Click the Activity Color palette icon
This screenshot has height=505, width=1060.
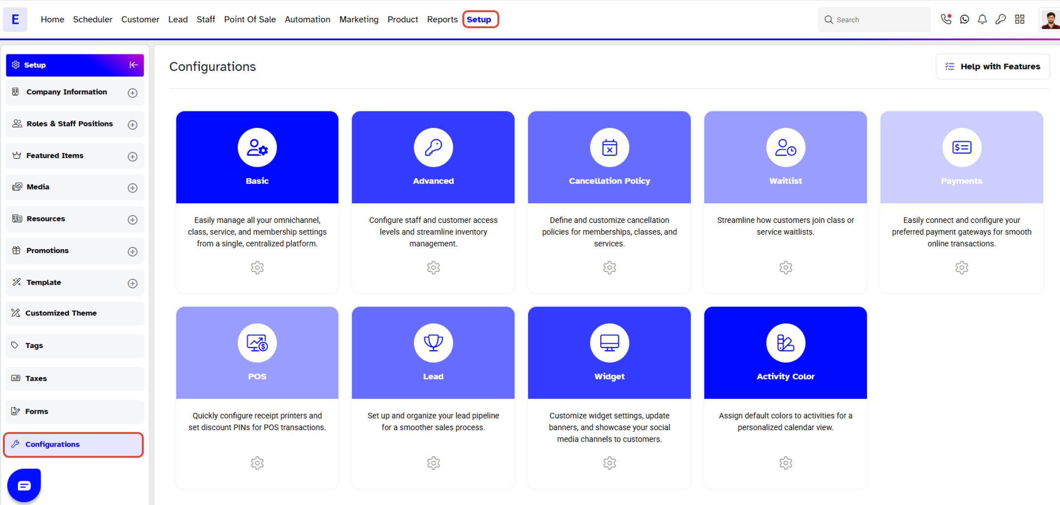point(786,343)
